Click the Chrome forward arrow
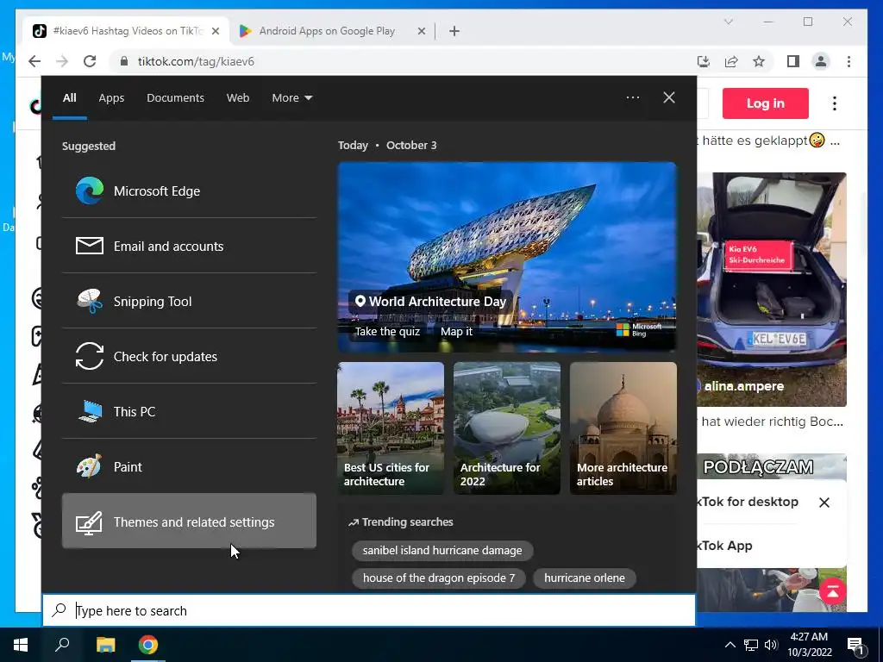This screenshot has height=662, width=883. 62,61
